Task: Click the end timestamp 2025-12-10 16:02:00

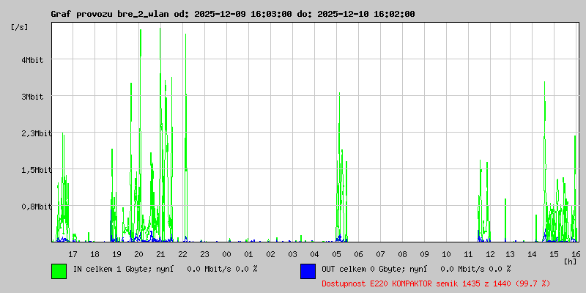Action: click(366, 14)
